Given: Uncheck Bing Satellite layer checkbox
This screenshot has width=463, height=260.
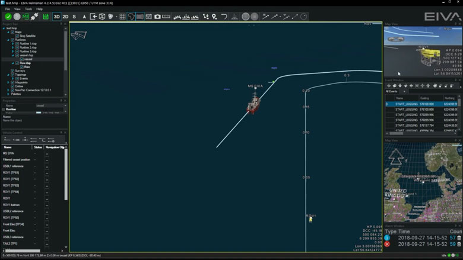Looking at the screenshot, I should [17, 36].
